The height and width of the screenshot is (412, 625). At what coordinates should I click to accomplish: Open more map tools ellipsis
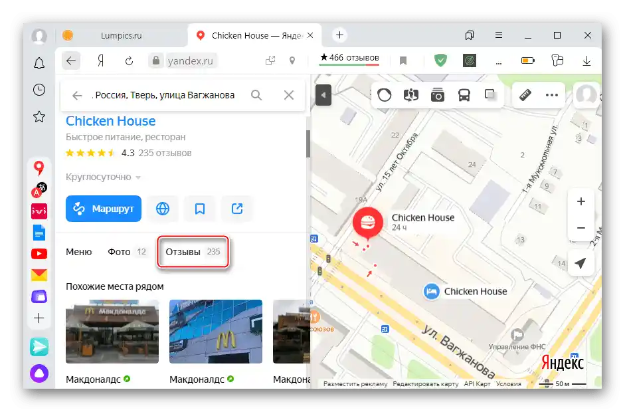[552, 95]
